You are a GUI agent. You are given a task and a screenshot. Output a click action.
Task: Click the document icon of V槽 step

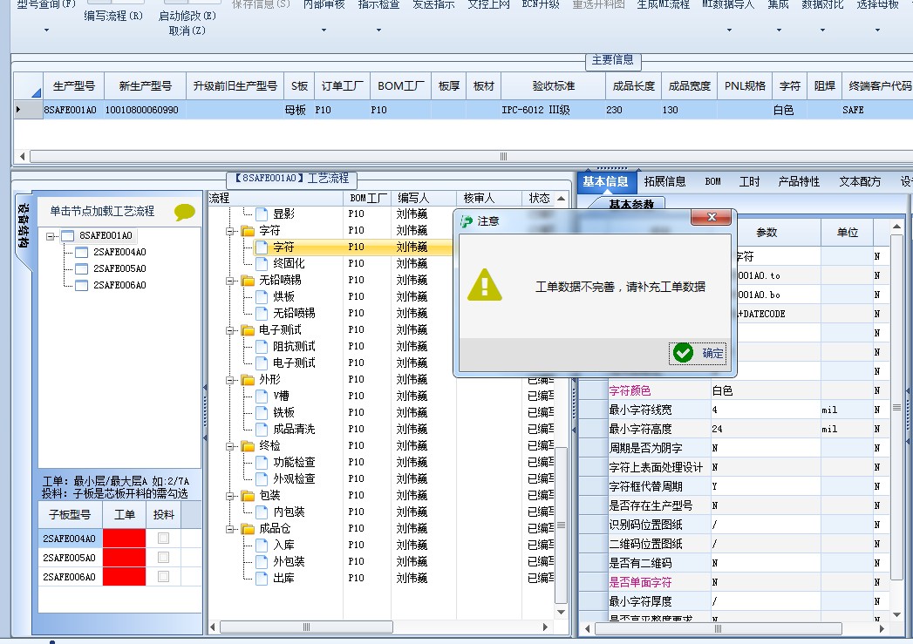(x=262, y=397)
